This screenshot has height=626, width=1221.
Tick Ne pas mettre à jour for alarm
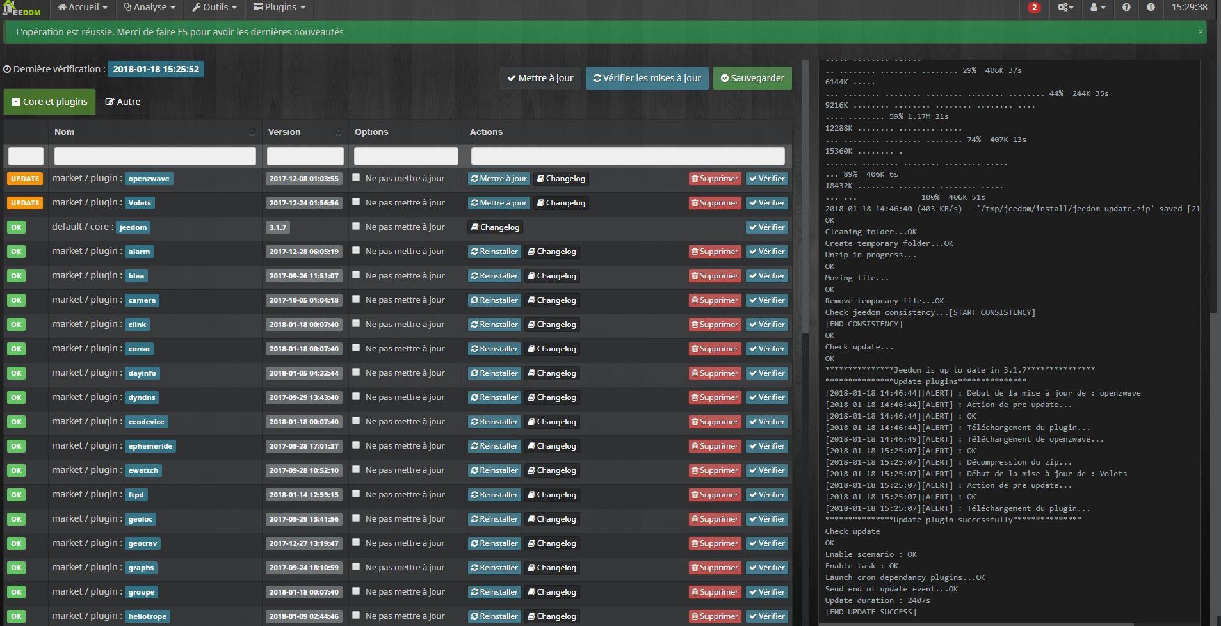pyautogui.click(x=356, y=251)
